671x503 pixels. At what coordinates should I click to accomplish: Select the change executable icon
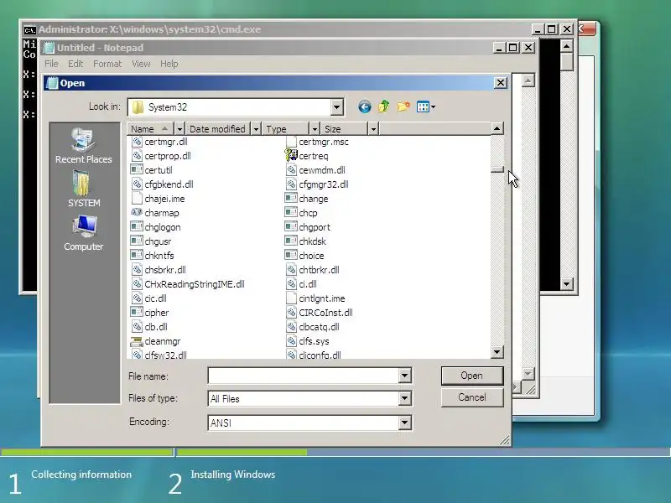point(291,198)
